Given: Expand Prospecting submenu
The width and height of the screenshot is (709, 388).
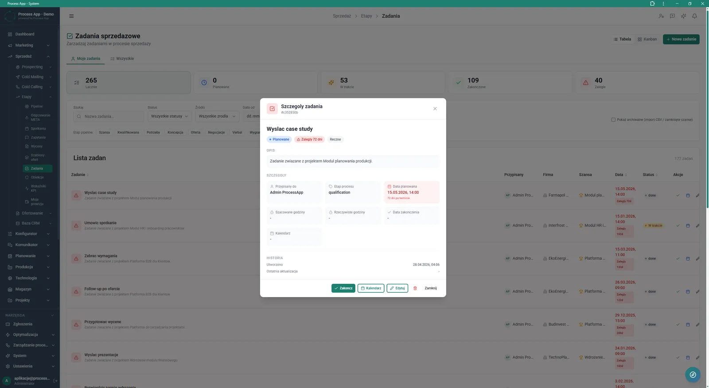Looking at the screenshot, I should click(x=33, y=67).
